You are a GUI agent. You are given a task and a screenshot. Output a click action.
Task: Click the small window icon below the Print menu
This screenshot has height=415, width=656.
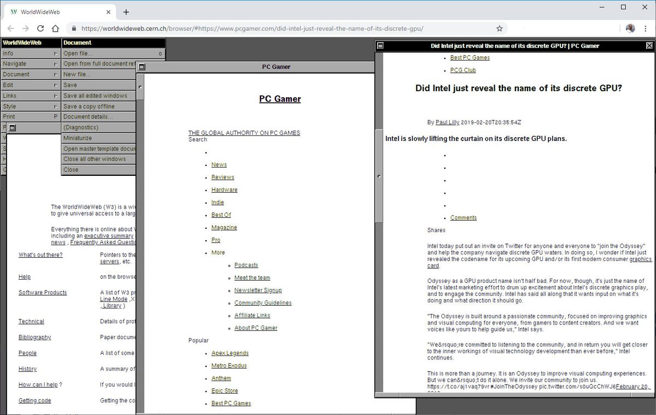pos(13,127)
